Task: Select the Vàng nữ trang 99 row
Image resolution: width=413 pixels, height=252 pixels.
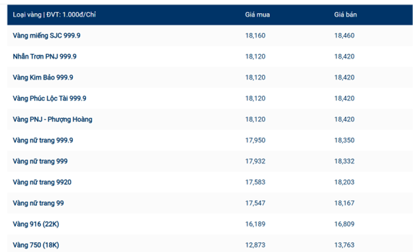Action: 210,203
